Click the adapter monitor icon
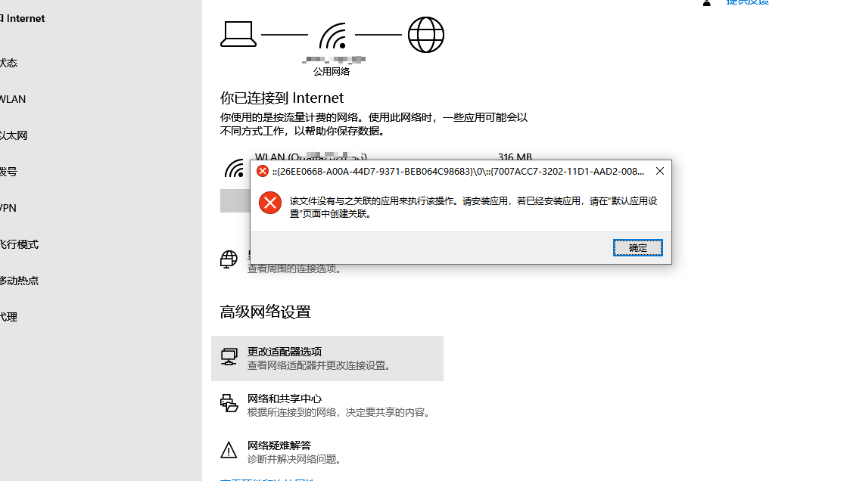Image resolution: width=850 pixels, height=481 pixels. click(x=229, y=358)
